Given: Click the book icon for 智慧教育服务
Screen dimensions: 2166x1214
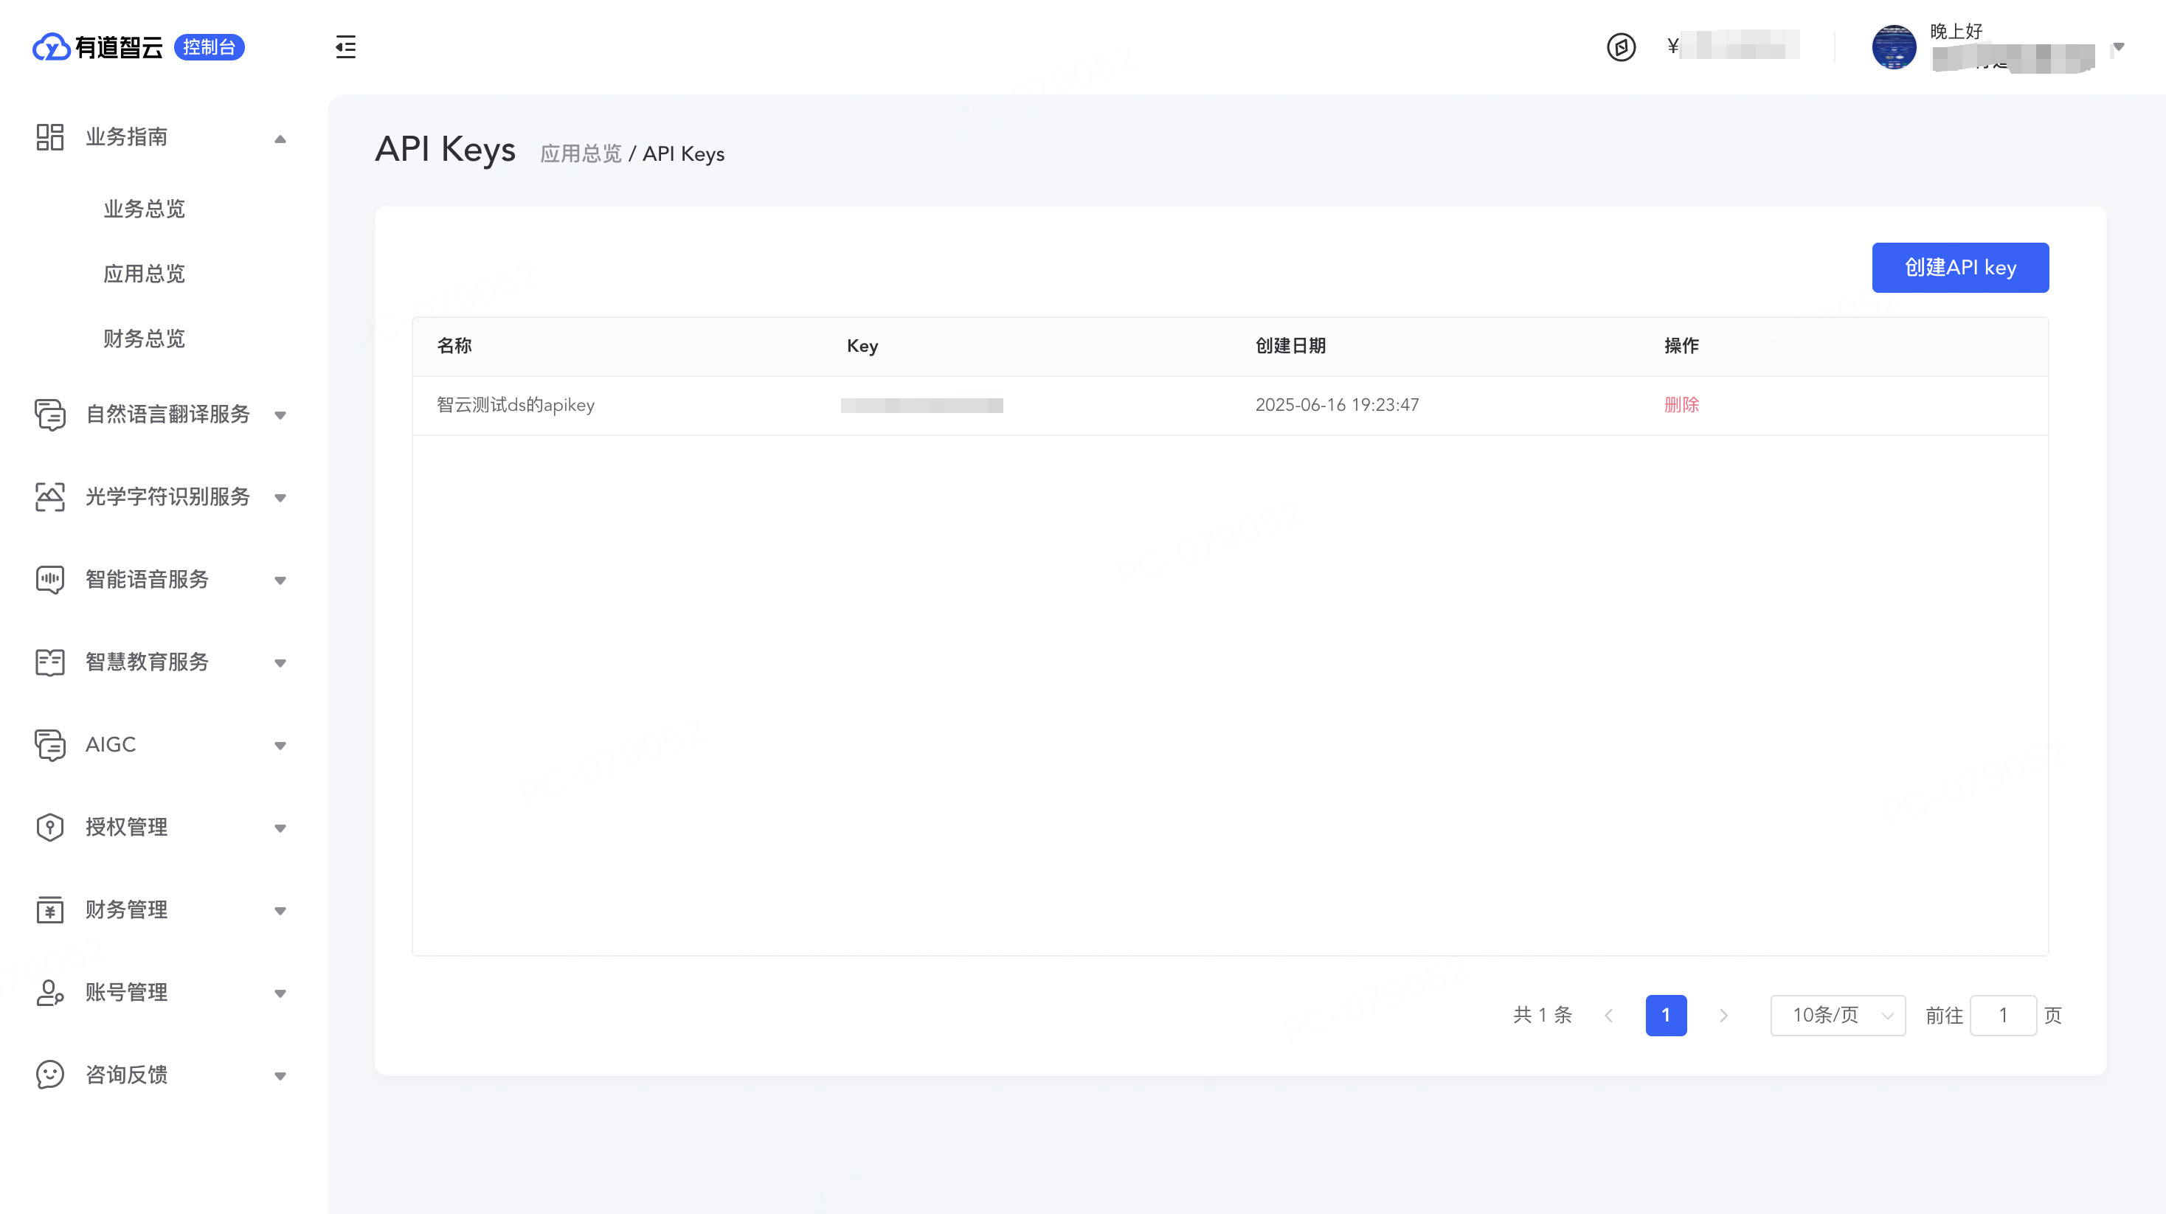Looking at the screenshot, I should [49, 662].
